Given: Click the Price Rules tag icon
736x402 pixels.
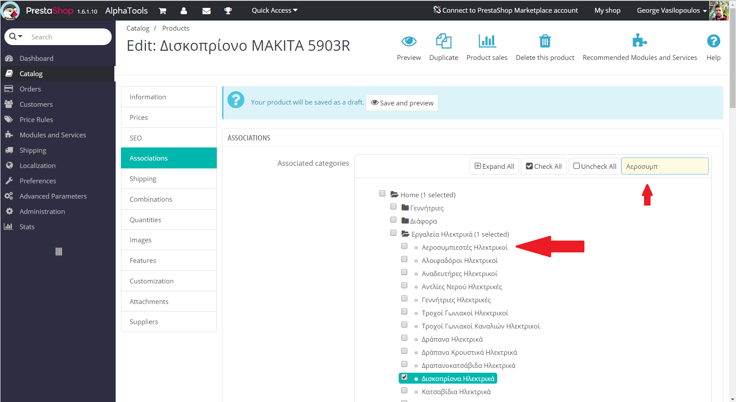Looking at the screenshot, I should click(9, 119).
